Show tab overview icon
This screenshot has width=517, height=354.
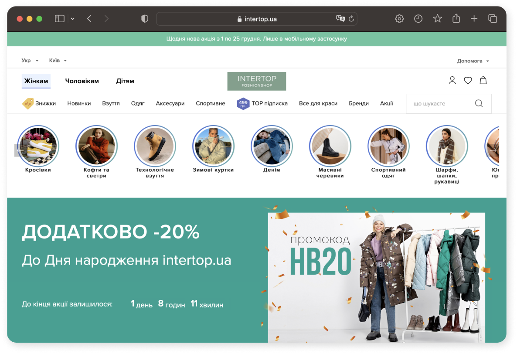pos(492,19)
